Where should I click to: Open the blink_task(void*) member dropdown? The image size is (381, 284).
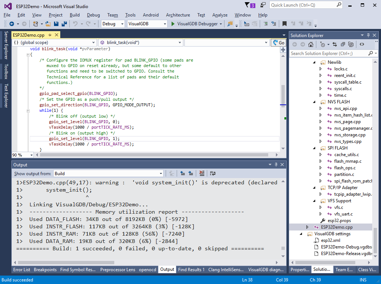tap(140, 43)
